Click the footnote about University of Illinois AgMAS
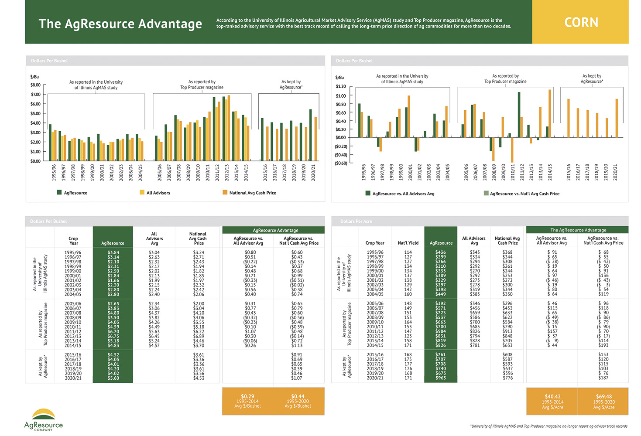This screenshot has width=641, height=436. [548, 426]
